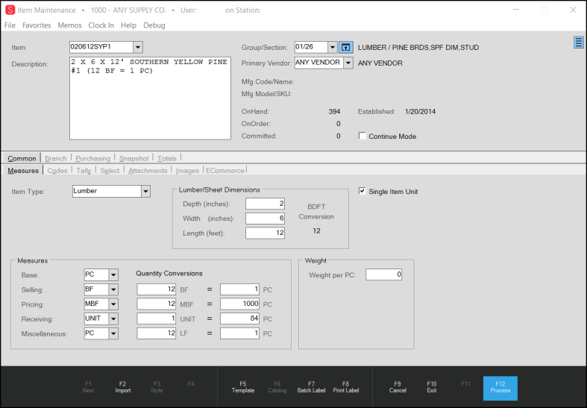Open the Item Type Lumber dropdown

[x=145, y=191]
